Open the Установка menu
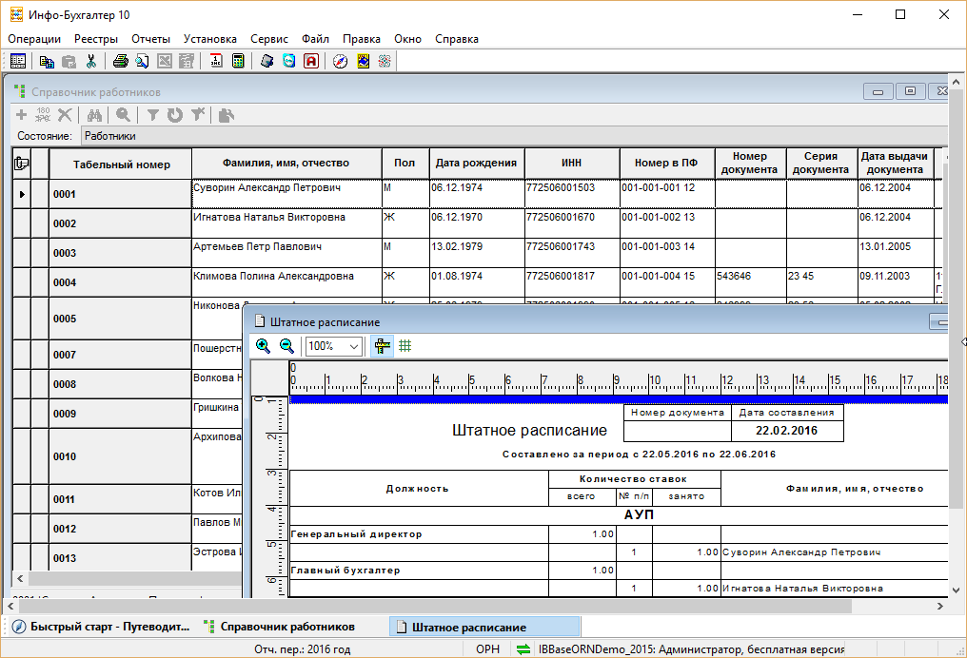 pyautogui.click(x=209, y=39)
